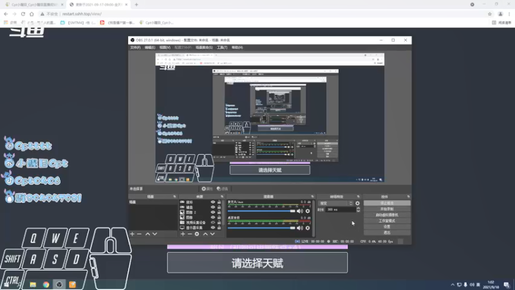The height and width of the screenshot is (290, 515).
Task: Open the browser home page
Action: [32, 14]
